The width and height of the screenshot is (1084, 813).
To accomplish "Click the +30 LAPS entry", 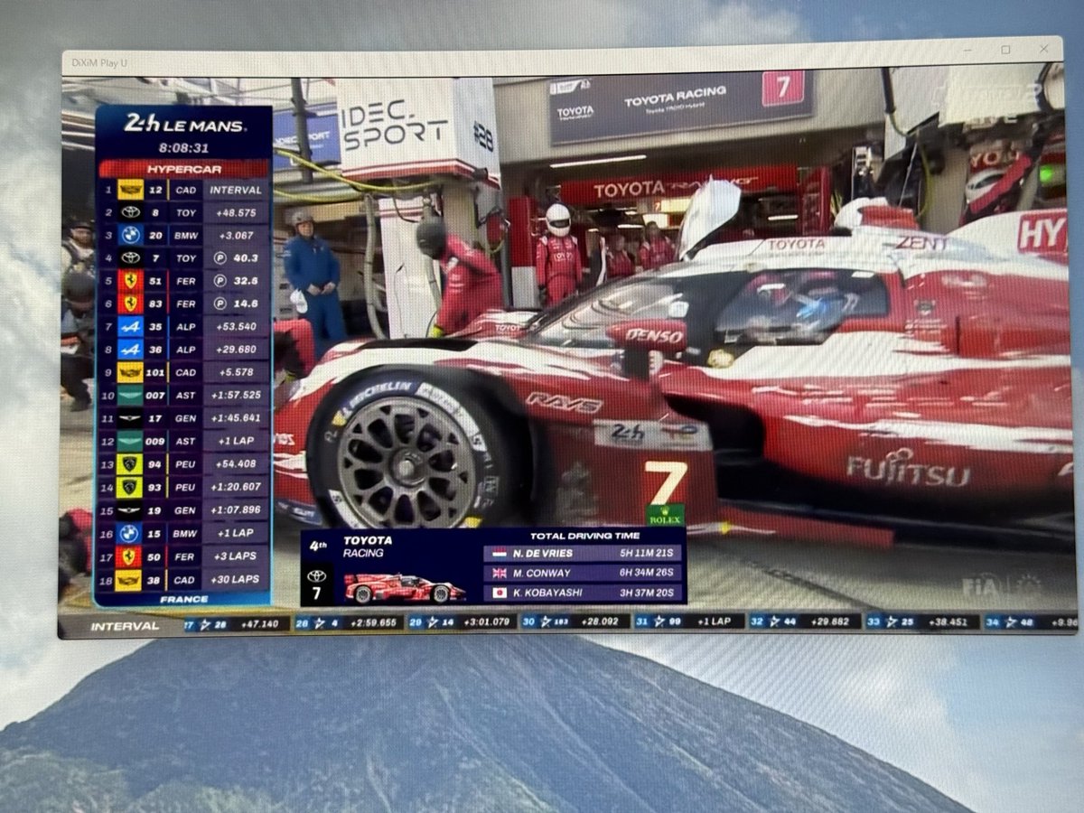I will 235,580.
